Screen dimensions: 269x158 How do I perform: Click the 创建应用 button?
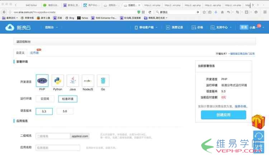[223, 115]
